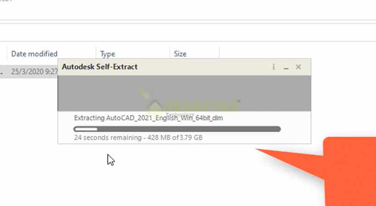Sort files by the Type column
The width and height of the screenshot is (376, 206).
(107, 54)
